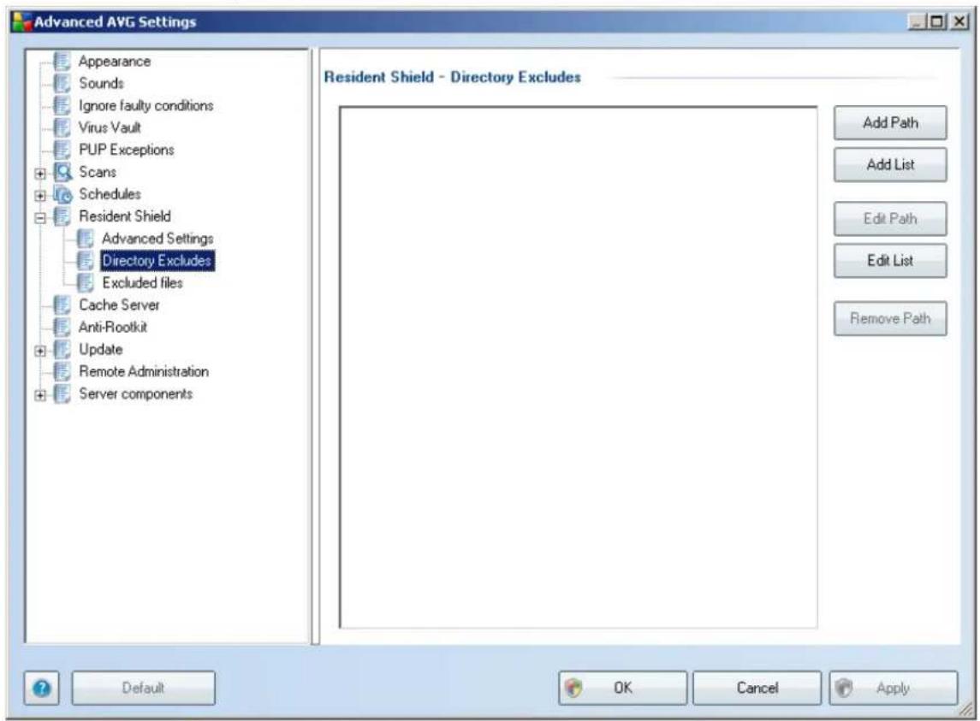Click the Cache Server icon
The height and width of the screenshot is (721, 980).
[x=62, y=304]
